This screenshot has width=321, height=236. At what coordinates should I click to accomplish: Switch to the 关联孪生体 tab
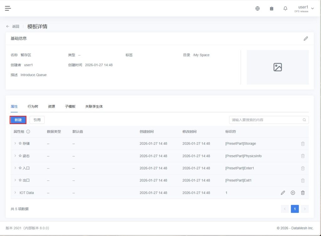tap(94, 107)
